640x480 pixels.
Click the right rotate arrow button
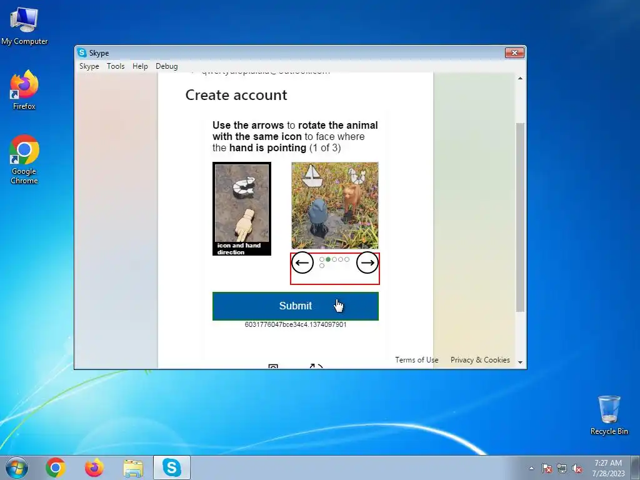[367, 262]
